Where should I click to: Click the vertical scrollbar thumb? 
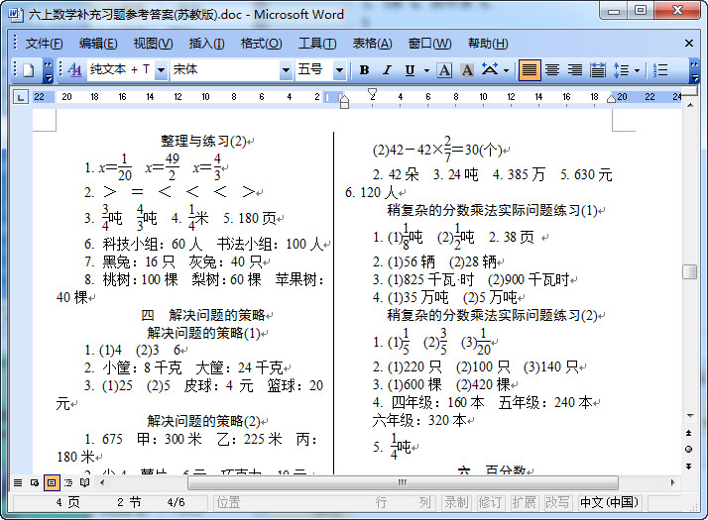click(x=689, y=271)
